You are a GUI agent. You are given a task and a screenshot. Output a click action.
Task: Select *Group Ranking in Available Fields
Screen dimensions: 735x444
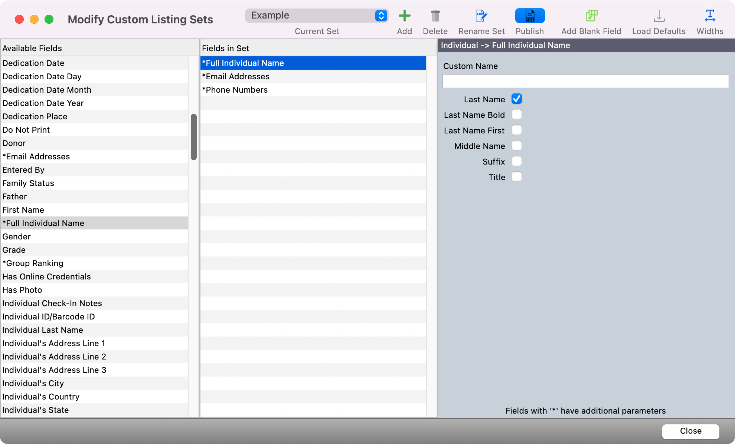tap(33, 263)
